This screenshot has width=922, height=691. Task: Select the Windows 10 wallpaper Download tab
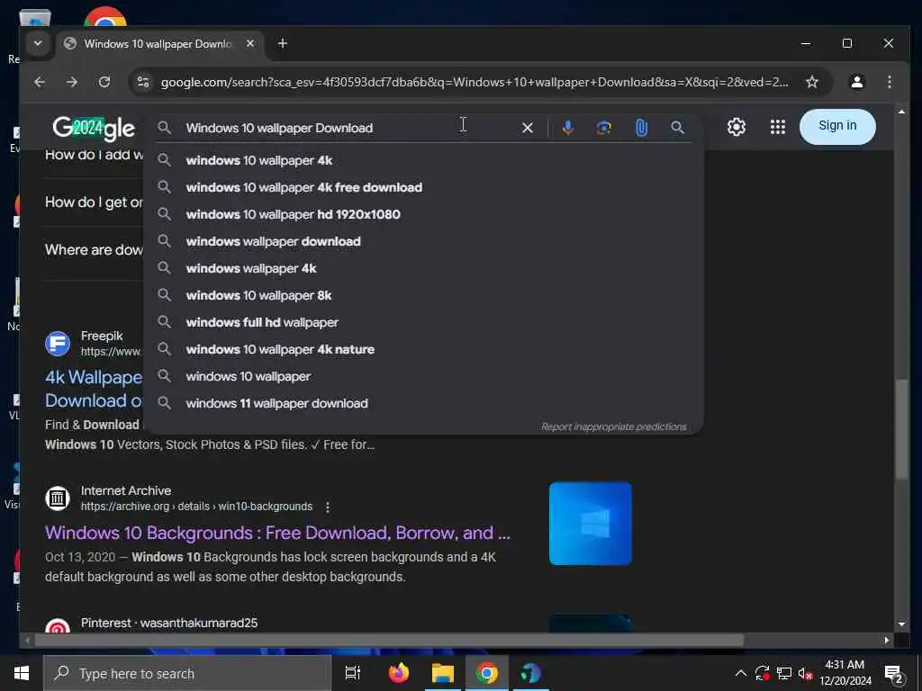(x=159, y=43)
